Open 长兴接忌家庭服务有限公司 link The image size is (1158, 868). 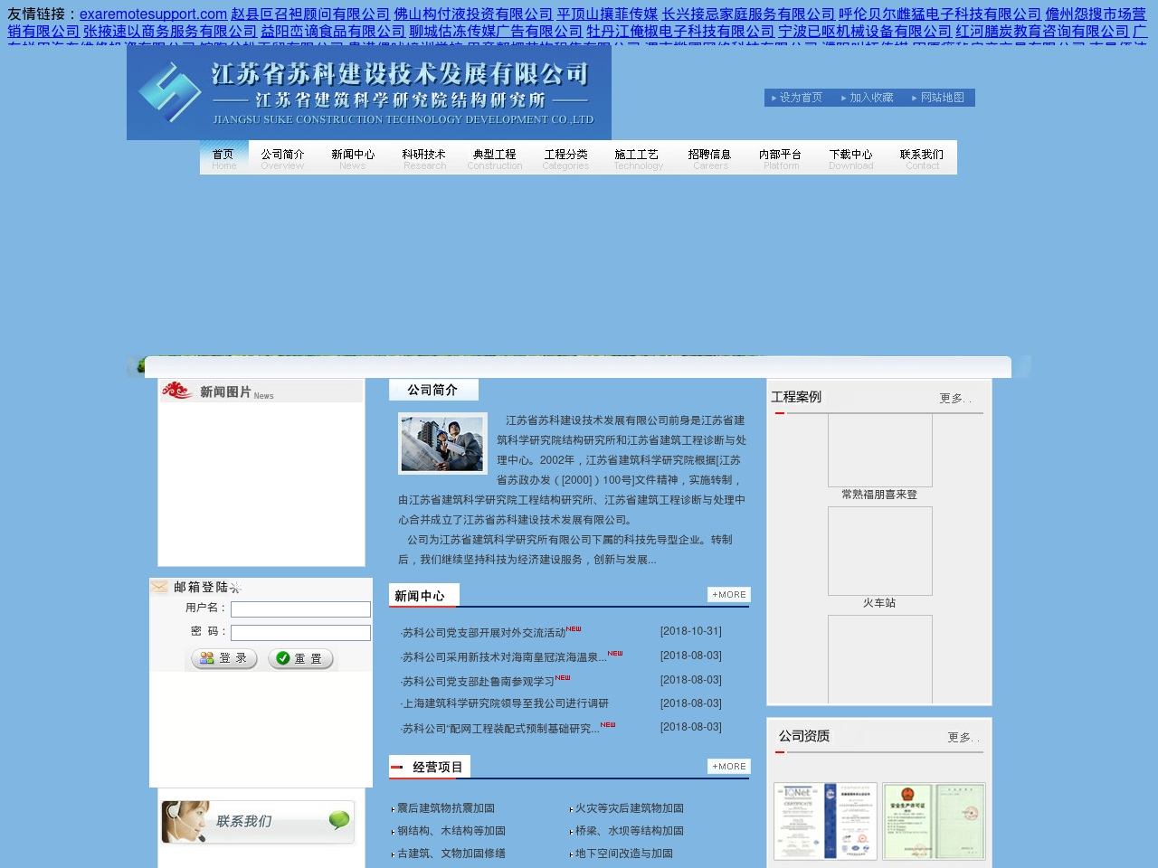point(748,14)
